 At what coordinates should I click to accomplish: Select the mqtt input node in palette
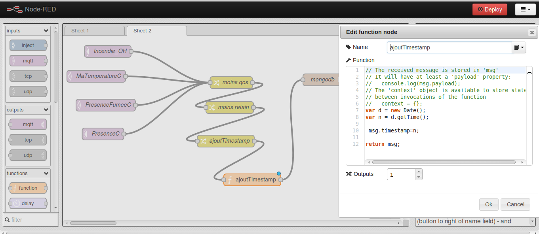click(28, 61)
